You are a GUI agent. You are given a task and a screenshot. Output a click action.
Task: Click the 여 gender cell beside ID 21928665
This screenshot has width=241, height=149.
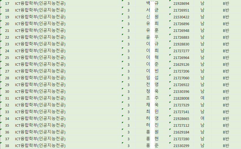pyautogui.click(x=202, y=119)
